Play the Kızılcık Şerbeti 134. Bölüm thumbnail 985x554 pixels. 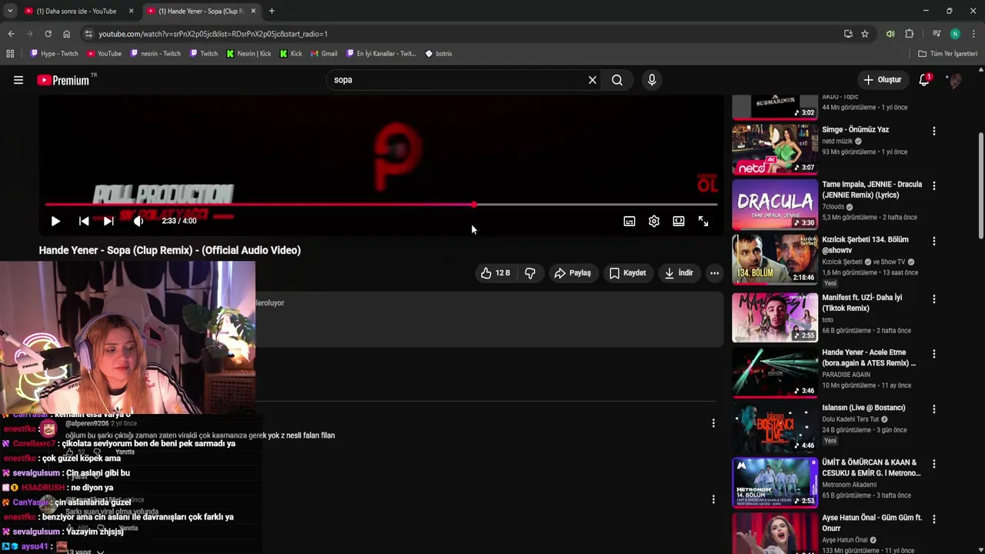775,259
